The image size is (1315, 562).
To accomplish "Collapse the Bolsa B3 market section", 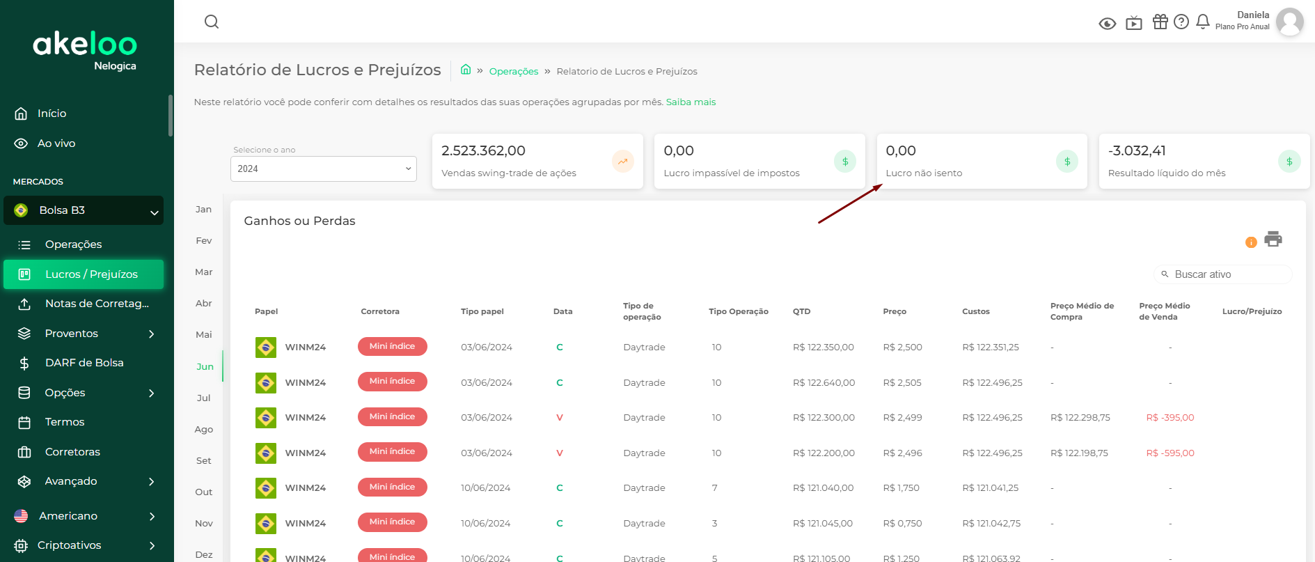I will (84, 210).
